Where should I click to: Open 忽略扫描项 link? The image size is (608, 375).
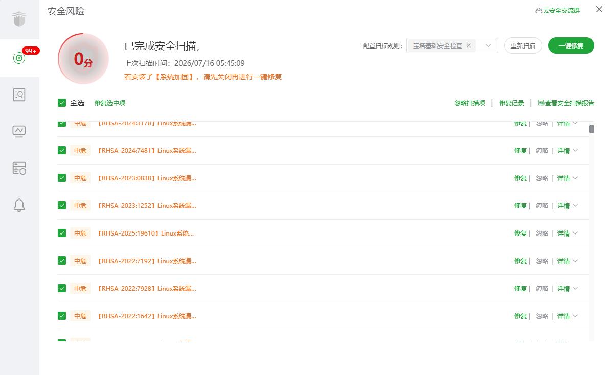469,103
